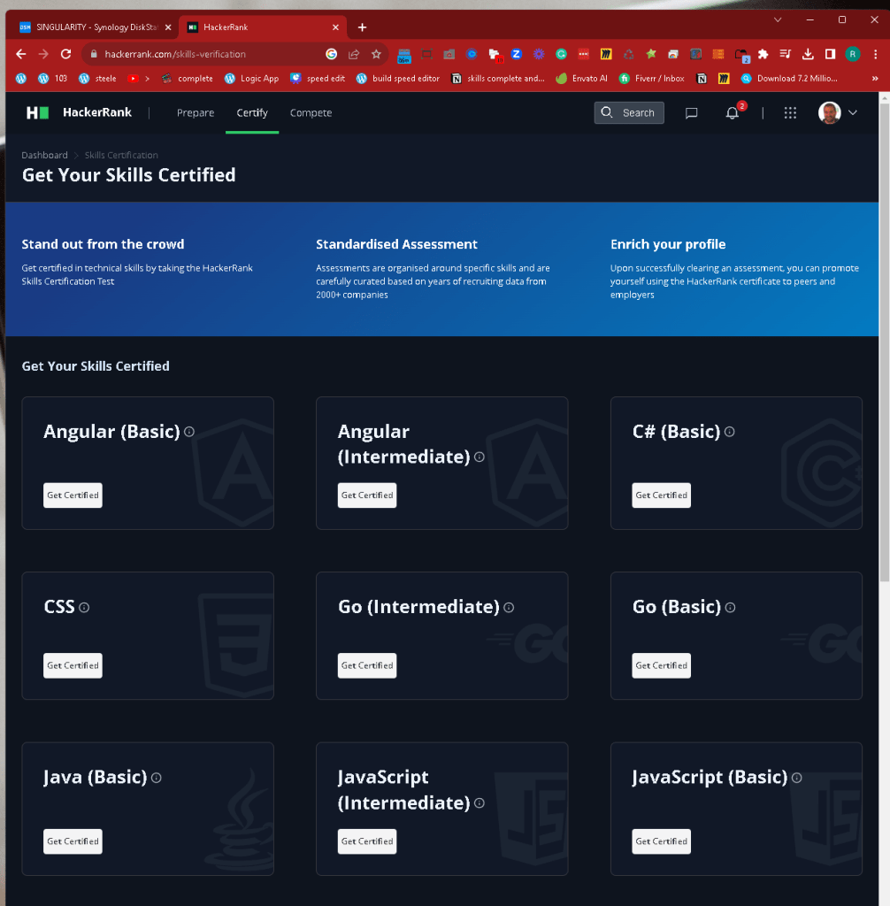Click the Chrome profile R avatar
Viewport: 890px width, 906px height.
point(853,54)
